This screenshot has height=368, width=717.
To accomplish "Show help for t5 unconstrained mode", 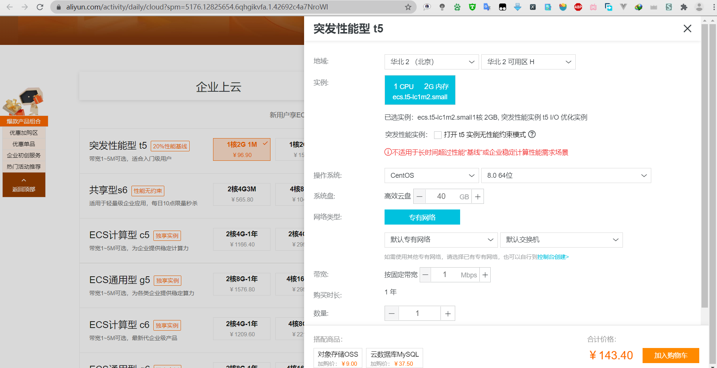I will pyautogui.click(x=532, y=134).
